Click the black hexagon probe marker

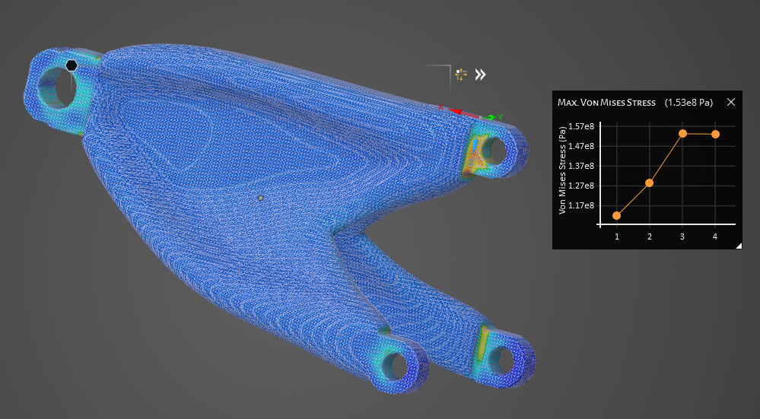pos(72,65)
